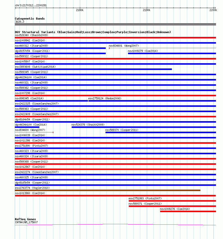223x239 pixels.
Task: Select nsv460321 (Itsara2009) label
Action: [x=32, y=83]
